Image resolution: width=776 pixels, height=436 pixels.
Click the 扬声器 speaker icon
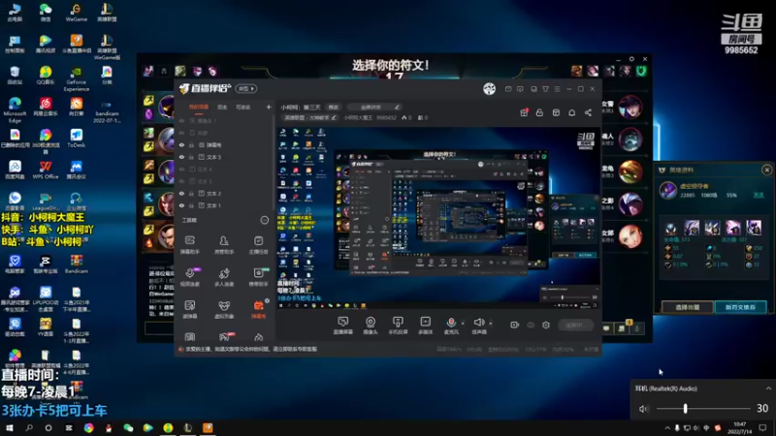pos(478,323)
